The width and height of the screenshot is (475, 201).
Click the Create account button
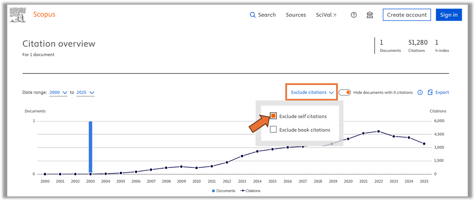click(406, 15)
